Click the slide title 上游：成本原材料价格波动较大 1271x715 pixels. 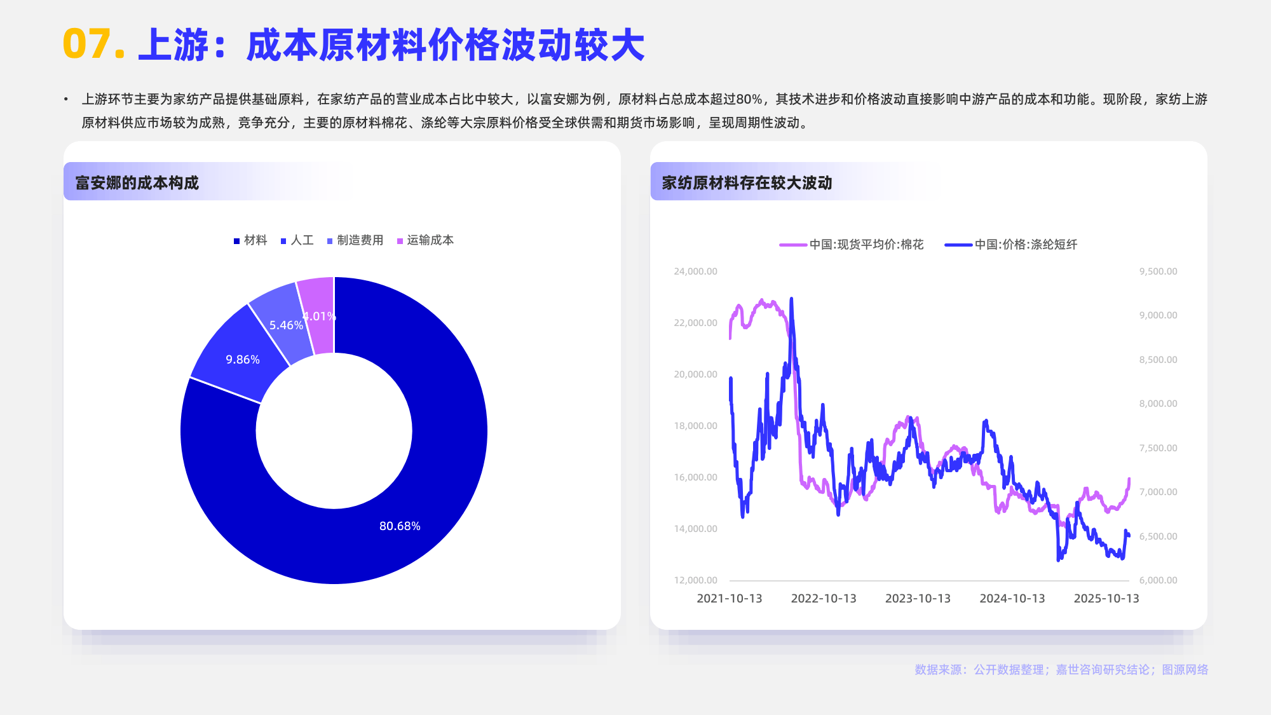click(391, 46)
